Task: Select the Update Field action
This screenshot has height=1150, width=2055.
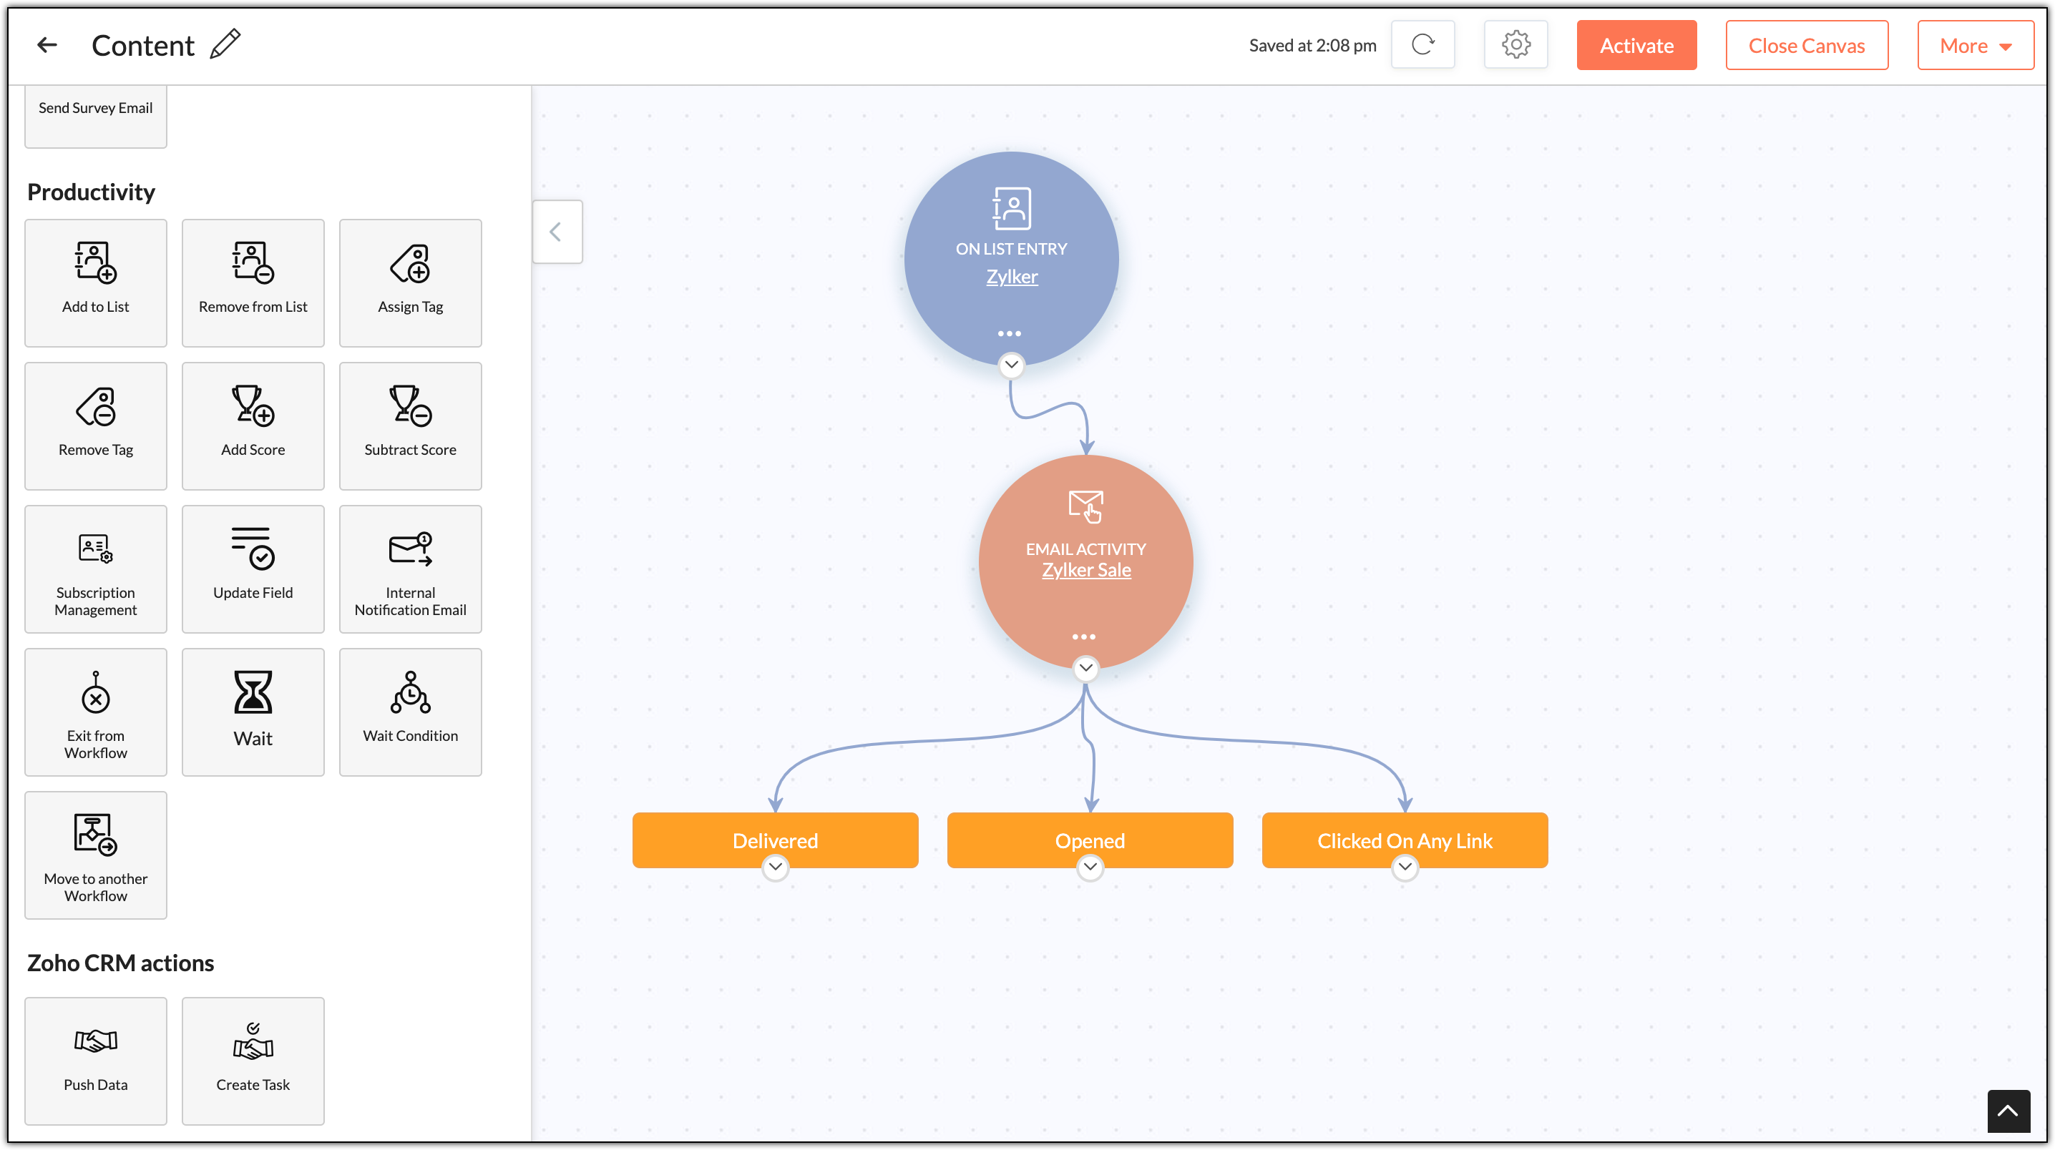Action: tap(253, 569)
